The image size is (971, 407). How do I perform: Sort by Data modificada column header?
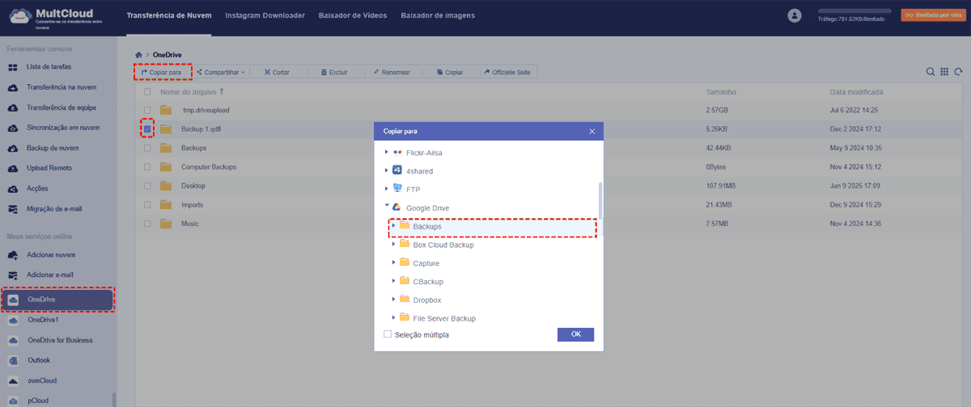point(856,92)
